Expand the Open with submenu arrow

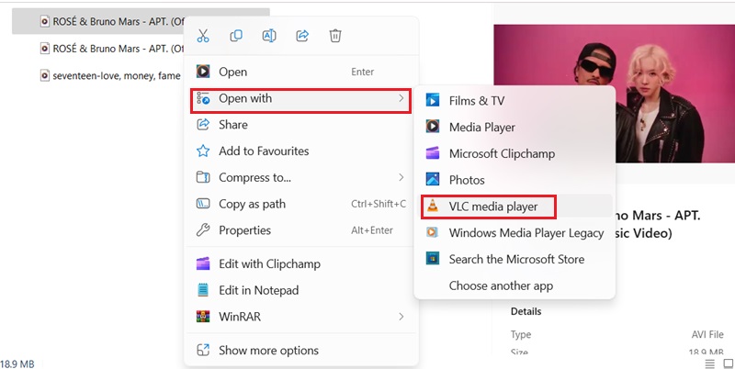pos(401,98)
